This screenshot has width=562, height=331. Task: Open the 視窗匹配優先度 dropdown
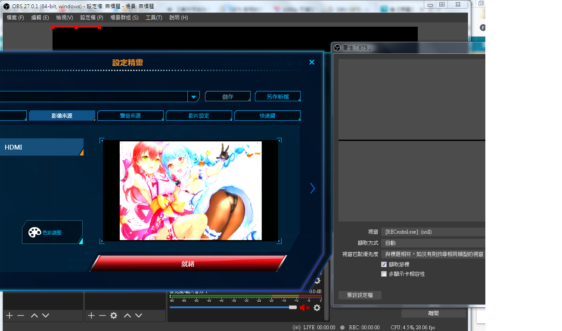point(433,254)
